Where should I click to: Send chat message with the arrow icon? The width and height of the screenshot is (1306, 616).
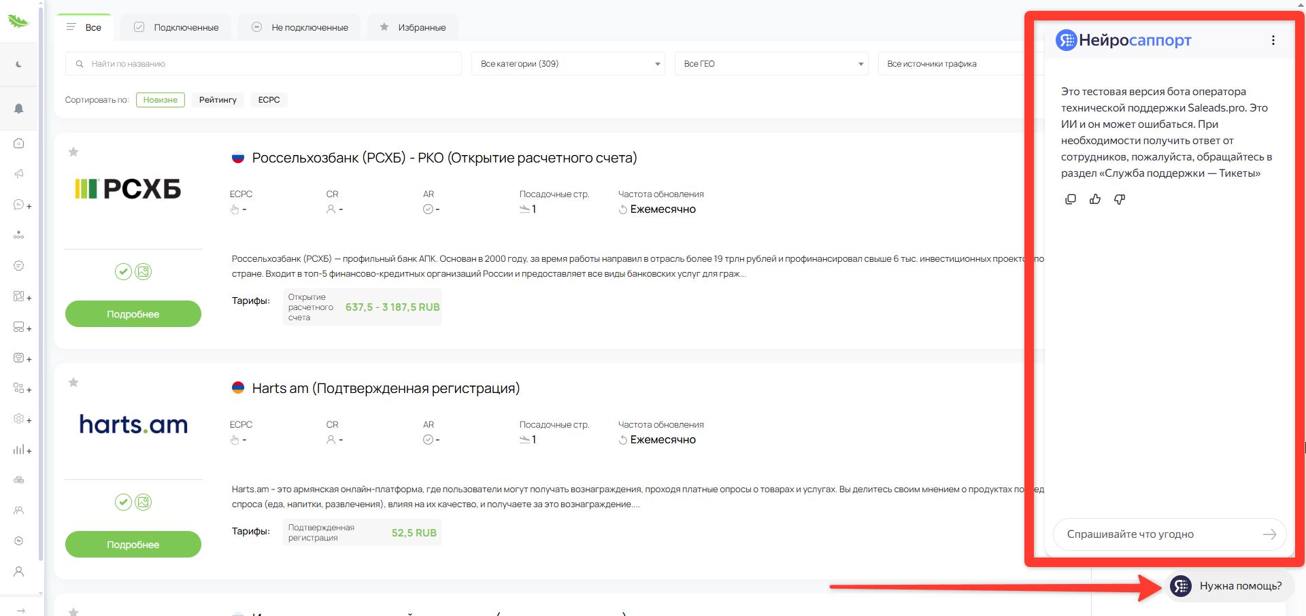pyautogui.click(x=1269, y=534)
